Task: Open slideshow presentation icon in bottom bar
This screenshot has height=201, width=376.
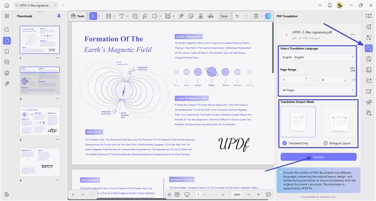Action: pos(187,195)
